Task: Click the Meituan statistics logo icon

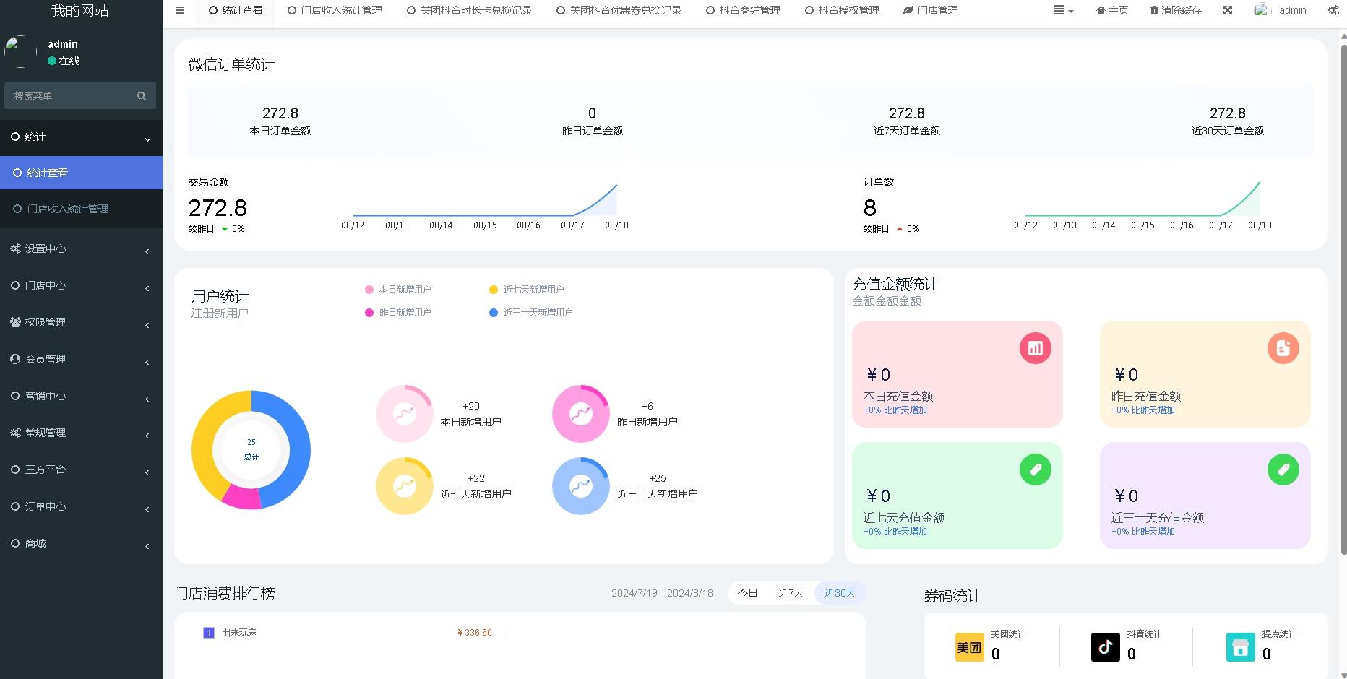Action: click(x=969, y=647)
